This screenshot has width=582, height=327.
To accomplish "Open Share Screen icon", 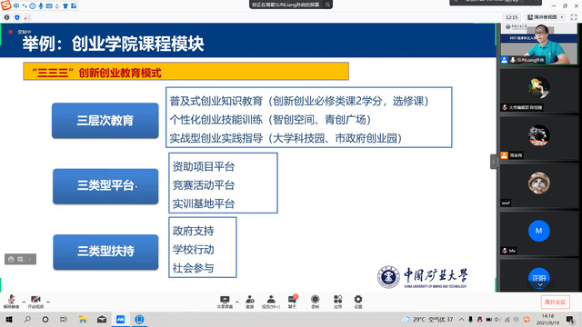I will tap(225, 302).
